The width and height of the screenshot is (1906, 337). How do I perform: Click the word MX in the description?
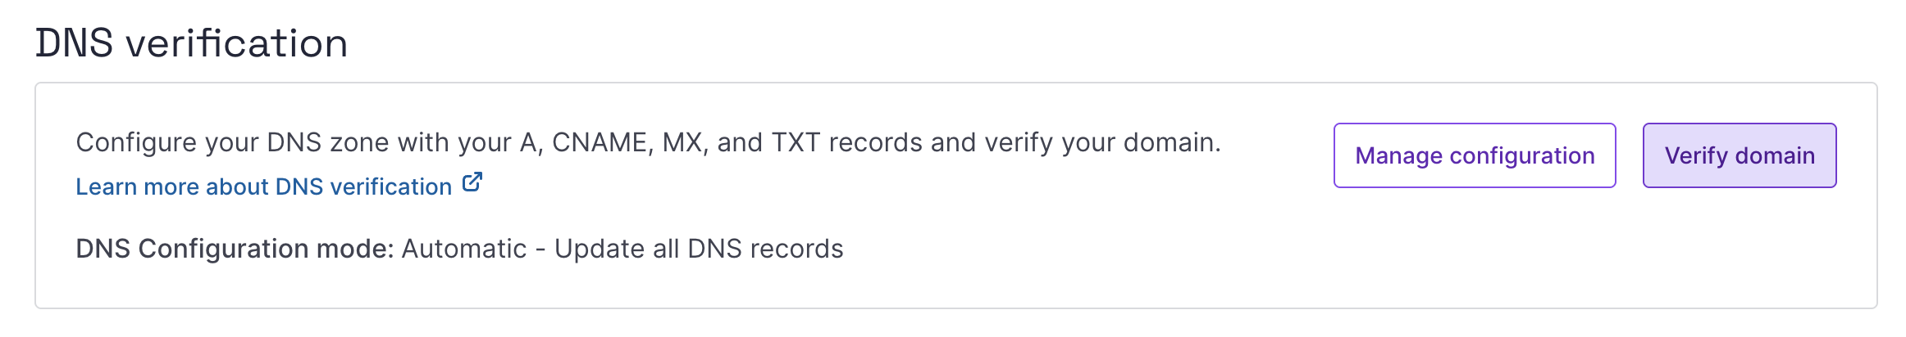[682, 143]
